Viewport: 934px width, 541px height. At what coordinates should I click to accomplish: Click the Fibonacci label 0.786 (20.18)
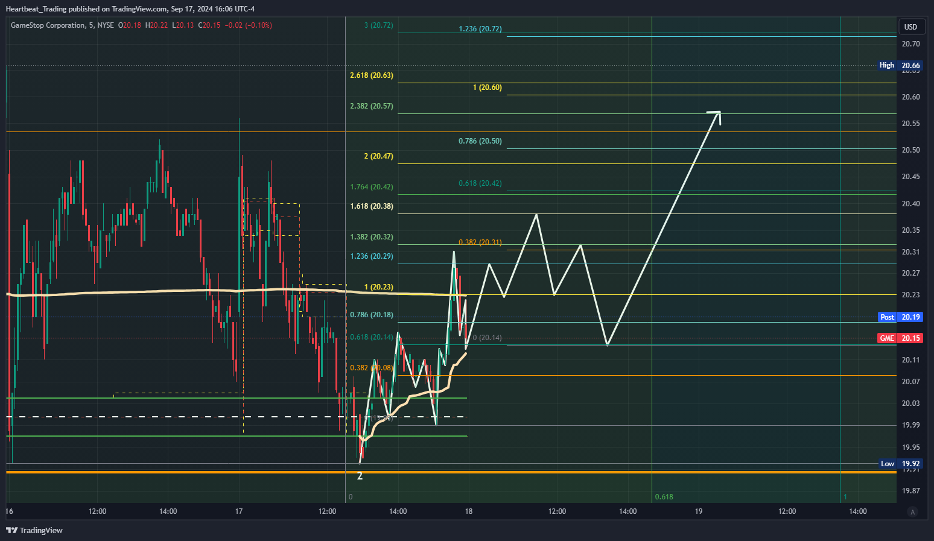coord(372,315)
